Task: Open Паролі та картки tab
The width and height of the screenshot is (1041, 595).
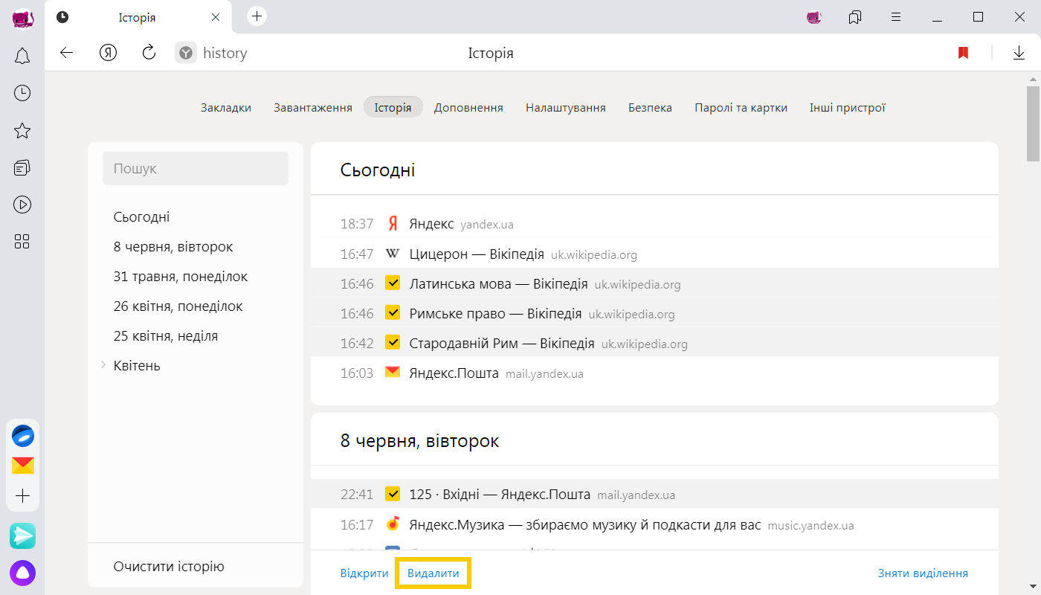Action: (x=741, y=107)
